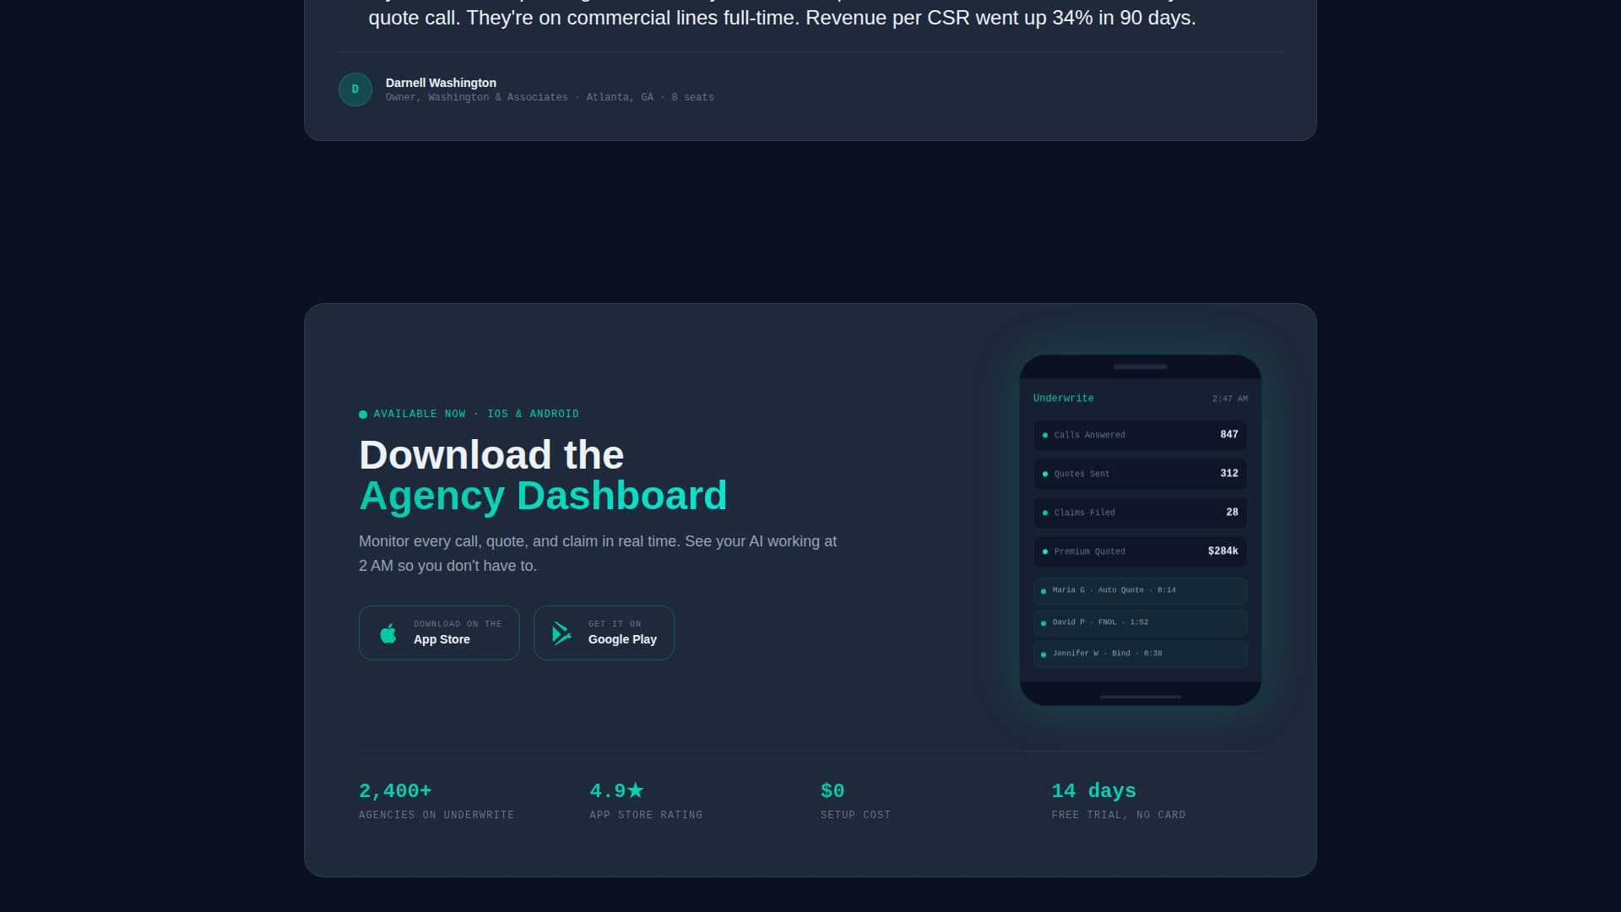
Task: Click the 2:47 AM time in phone
Action: click(1229, 399)
